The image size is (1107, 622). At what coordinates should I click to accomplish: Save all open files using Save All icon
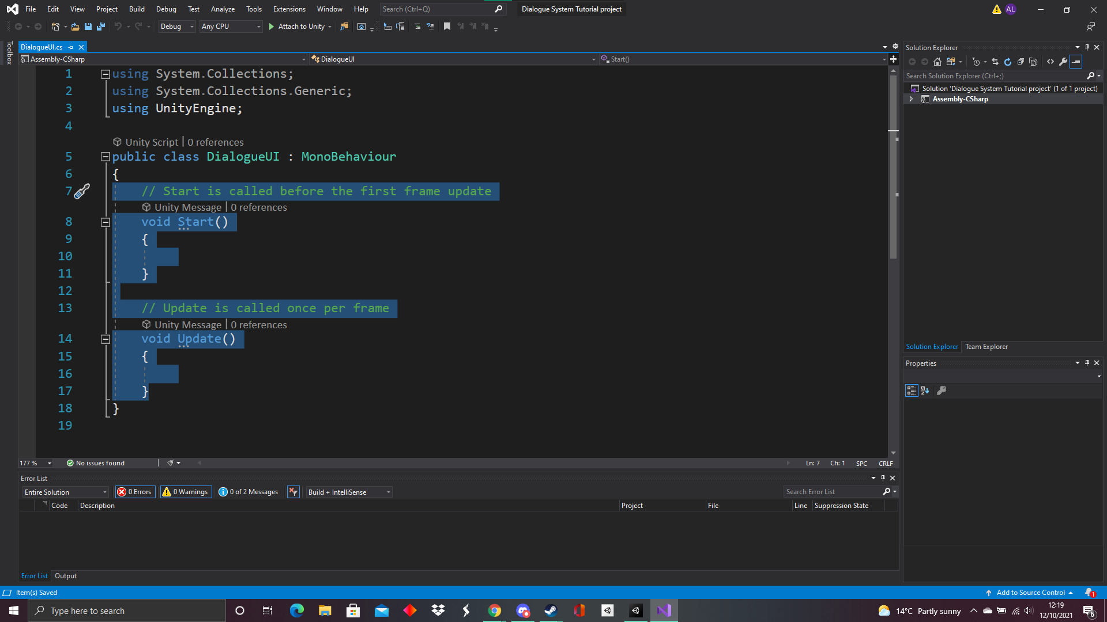tap(100, 26)
